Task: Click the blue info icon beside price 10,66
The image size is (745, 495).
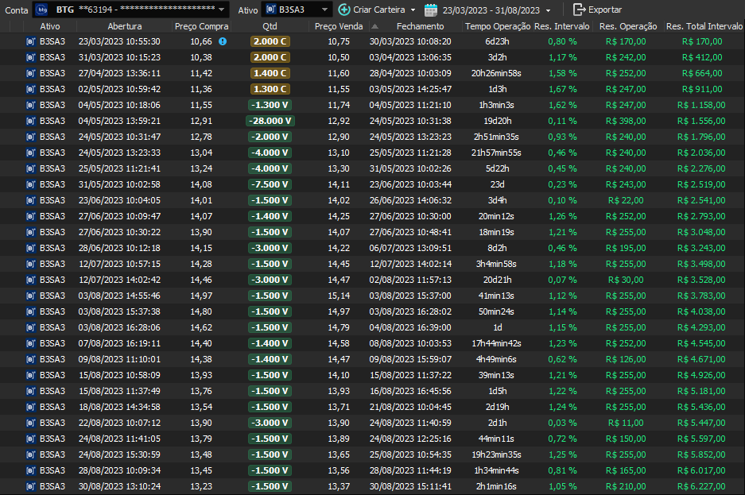Action: pyautogui.click(x=223, y=41)
